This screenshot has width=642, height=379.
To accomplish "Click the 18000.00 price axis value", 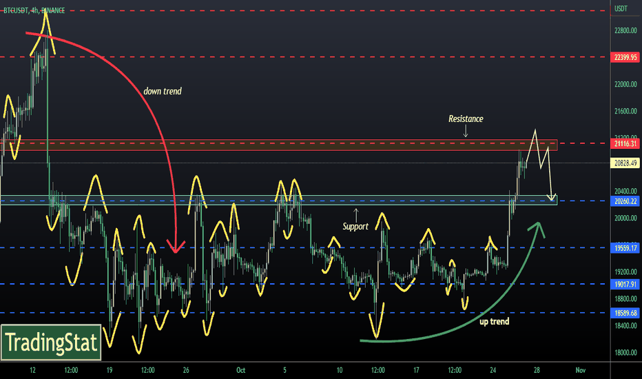I will point(625,352).
